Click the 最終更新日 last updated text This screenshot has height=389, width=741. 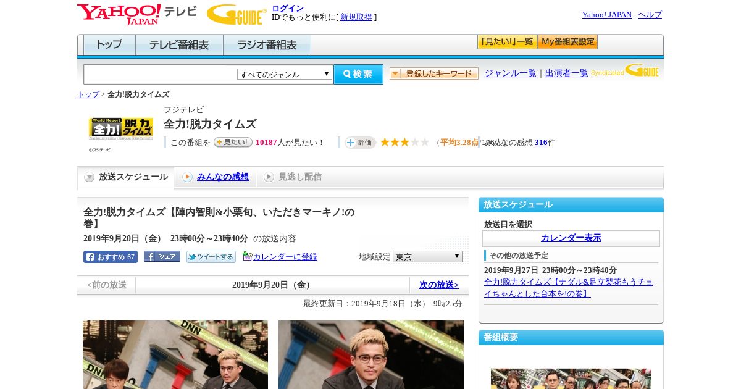[383, 304]
